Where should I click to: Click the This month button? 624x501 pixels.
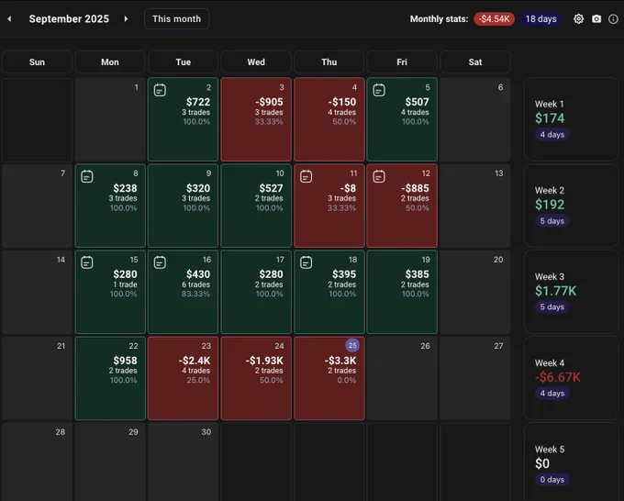tap(176, 18)
